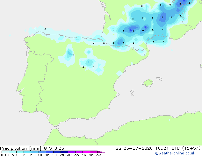The height and width of the screenshot is (156, 202).
Task: Click the legend scale label '25'
Action: tap(62, 155)
